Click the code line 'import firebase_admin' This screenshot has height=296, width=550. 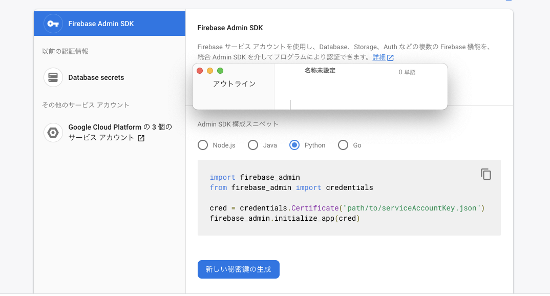255,178
